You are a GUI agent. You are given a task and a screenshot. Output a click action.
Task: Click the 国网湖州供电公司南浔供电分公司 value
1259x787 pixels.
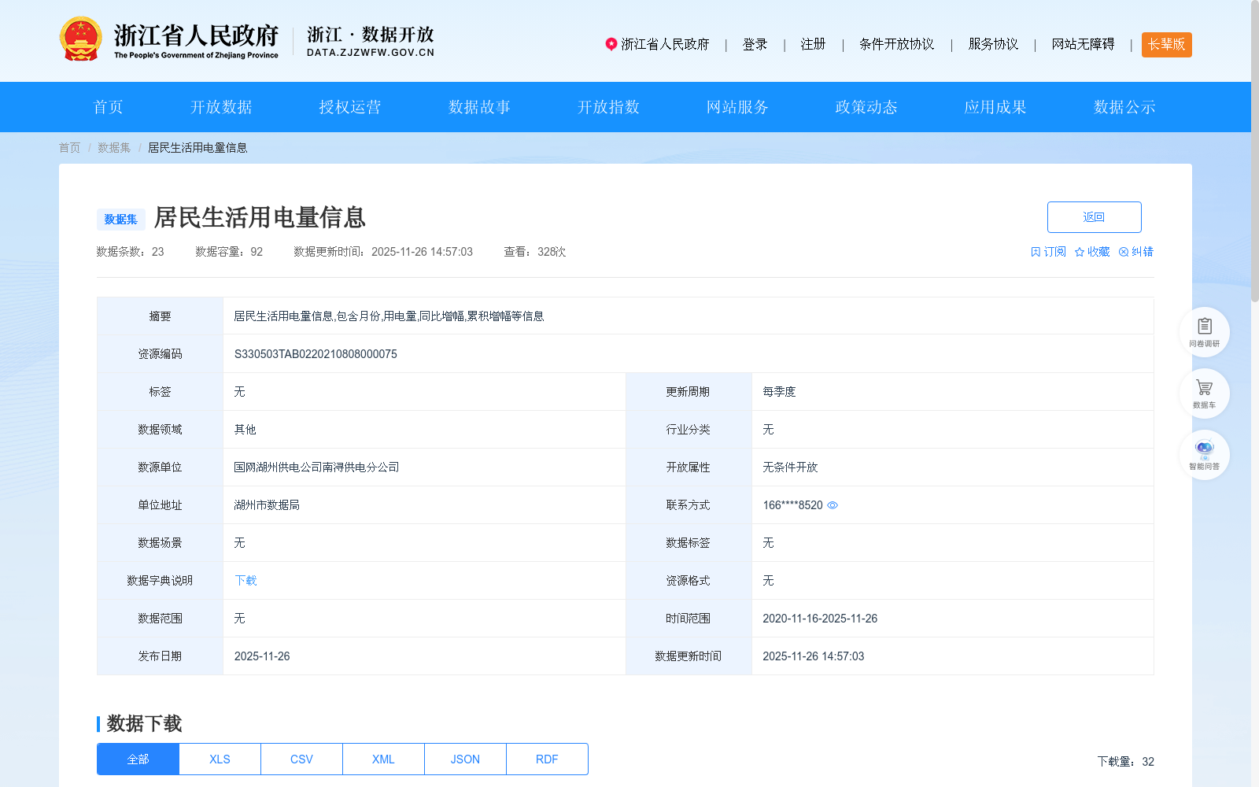[316, 467]
